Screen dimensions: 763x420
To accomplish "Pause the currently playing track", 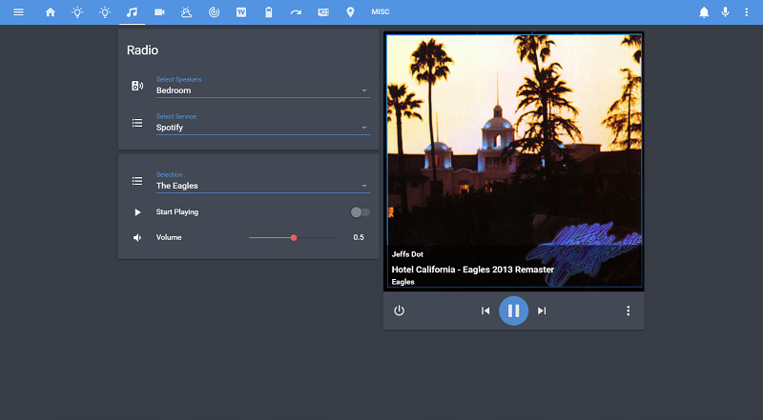I will pos(513,310).
